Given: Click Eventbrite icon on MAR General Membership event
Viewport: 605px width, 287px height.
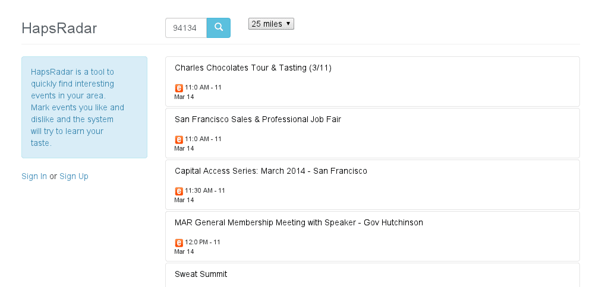Looking at the screenshot, I should (x=179, y=243).
